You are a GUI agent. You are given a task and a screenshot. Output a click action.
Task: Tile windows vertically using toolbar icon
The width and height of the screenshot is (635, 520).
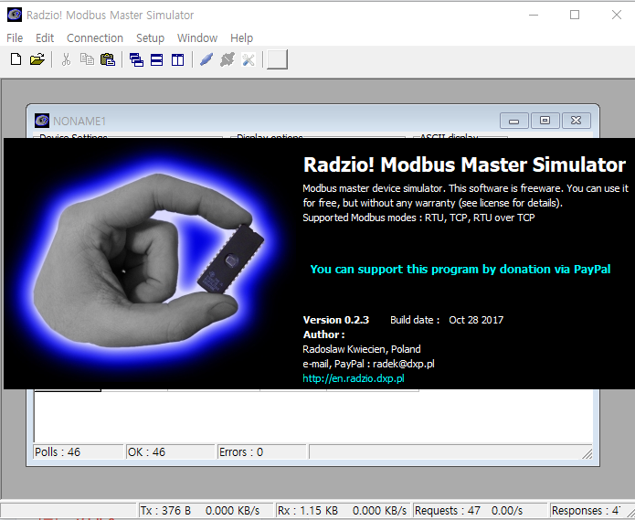(x=177, y=59)
